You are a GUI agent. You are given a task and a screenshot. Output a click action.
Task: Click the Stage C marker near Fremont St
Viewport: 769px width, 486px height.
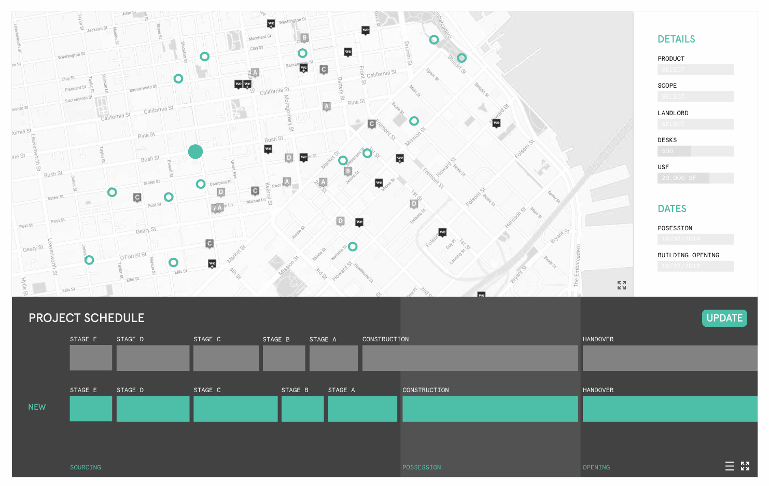pos(371,124)
